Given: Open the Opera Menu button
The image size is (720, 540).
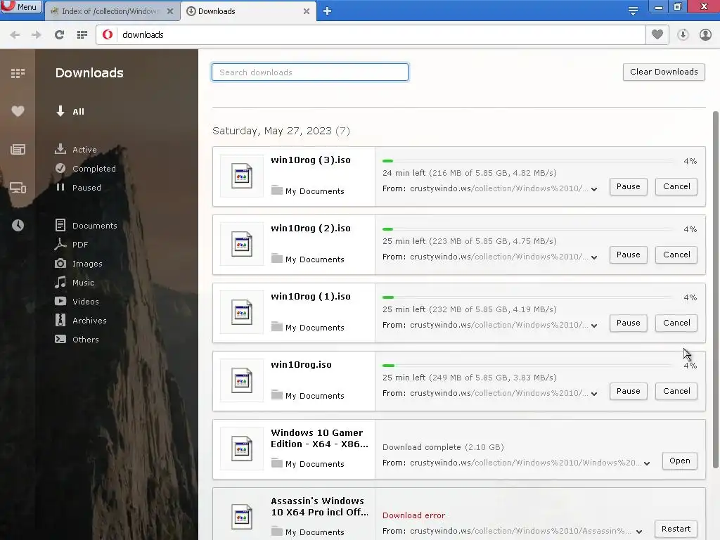Looking at the screenshot, I should click(20, 7).
